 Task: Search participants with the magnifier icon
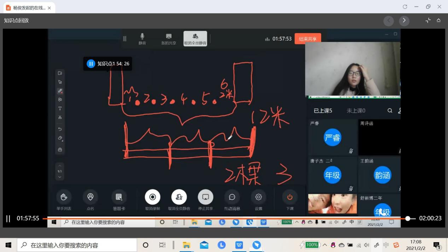(390, 111)
